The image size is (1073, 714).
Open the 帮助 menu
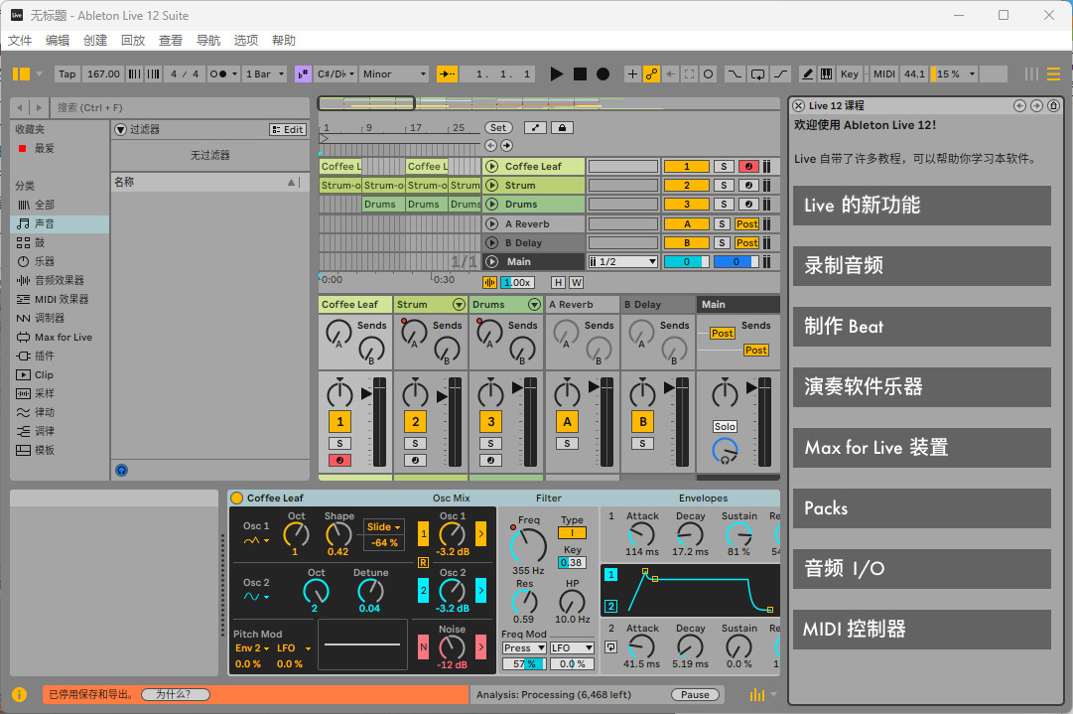(x=283, y=41)
